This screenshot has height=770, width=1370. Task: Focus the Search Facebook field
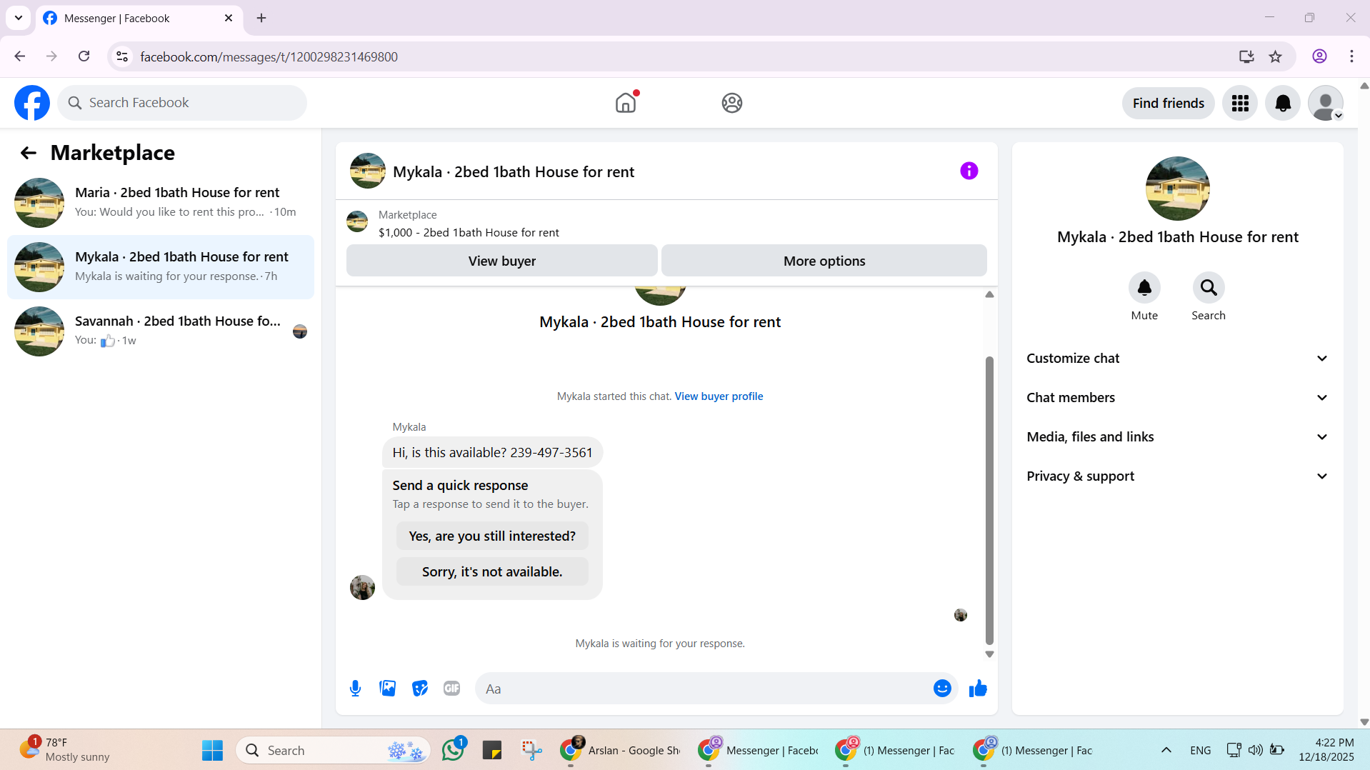pyautogui.click(x=182, y=103)
